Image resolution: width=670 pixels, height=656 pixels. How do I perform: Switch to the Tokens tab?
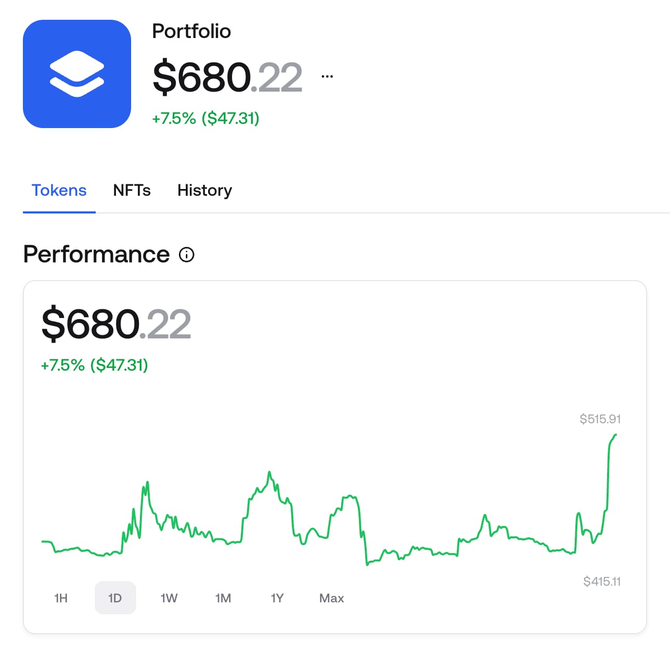click(x=59, y=191)
